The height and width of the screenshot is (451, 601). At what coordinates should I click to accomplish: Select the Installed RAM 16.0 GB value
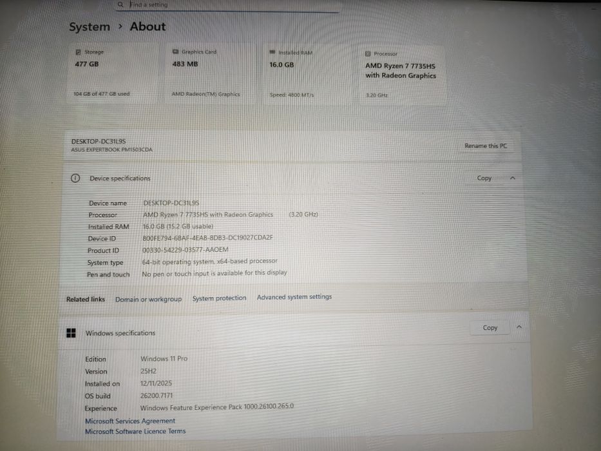pos(281,65)
